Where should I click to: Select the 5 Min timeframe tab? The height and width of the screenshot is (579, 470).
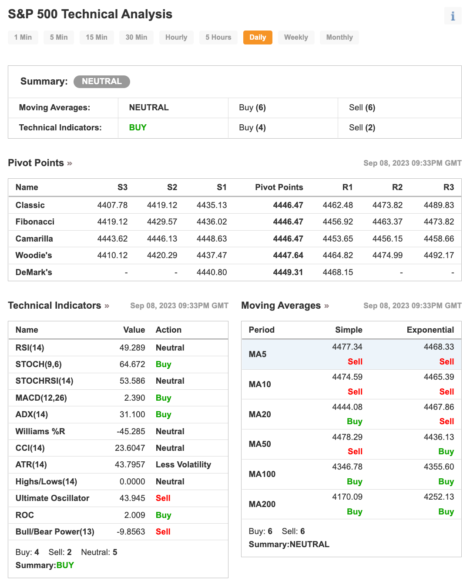pyautogui.click(x=59, y=37)
